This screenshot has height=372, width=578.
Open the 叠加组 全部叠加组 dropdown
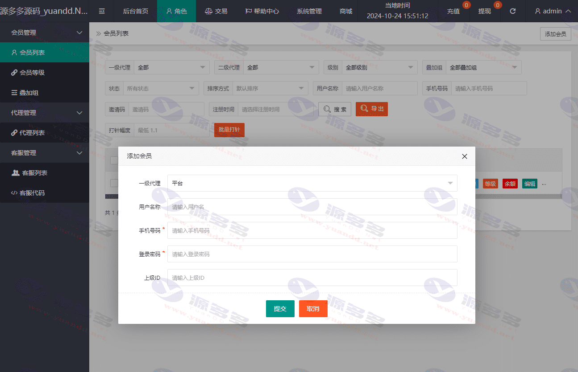point(484,67)
